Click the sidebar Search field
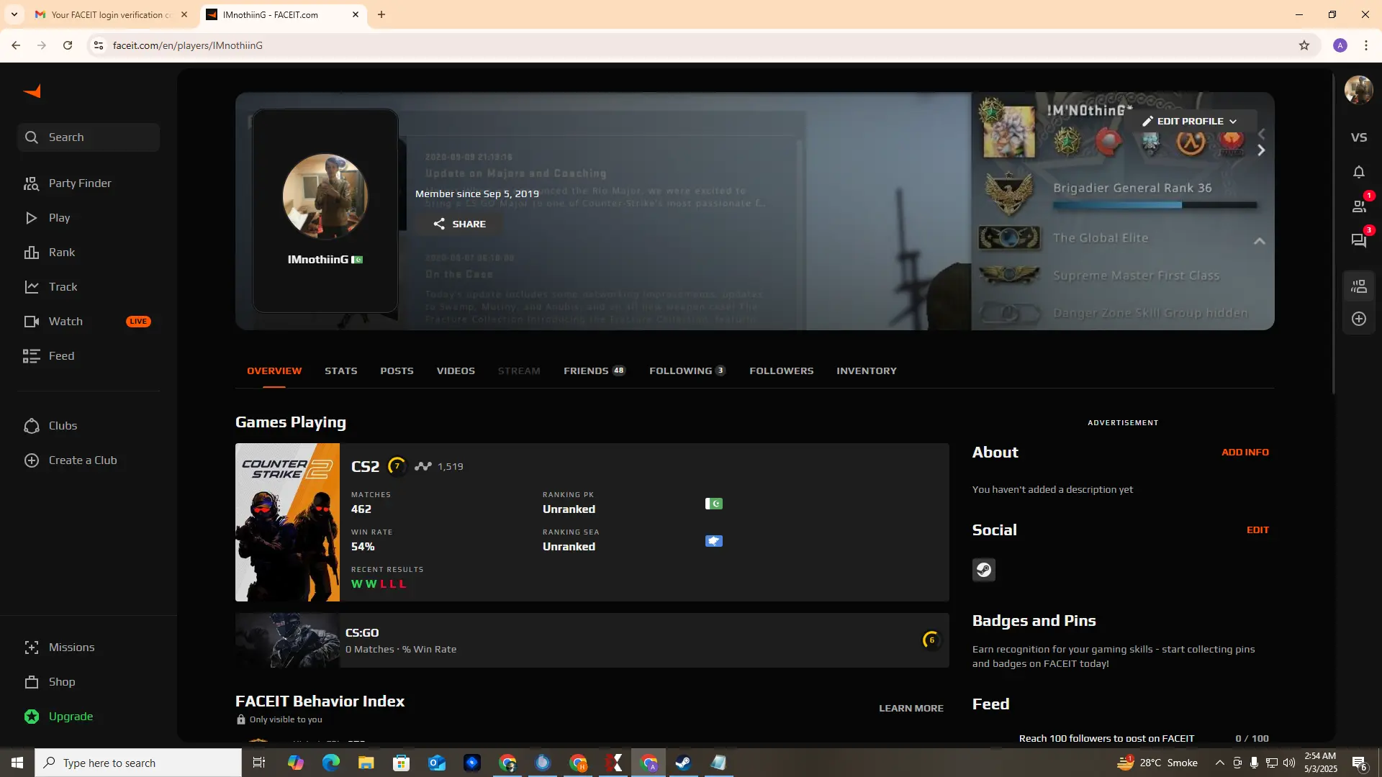Screen dimensions: 1382x777 click(x=89, y=137)
